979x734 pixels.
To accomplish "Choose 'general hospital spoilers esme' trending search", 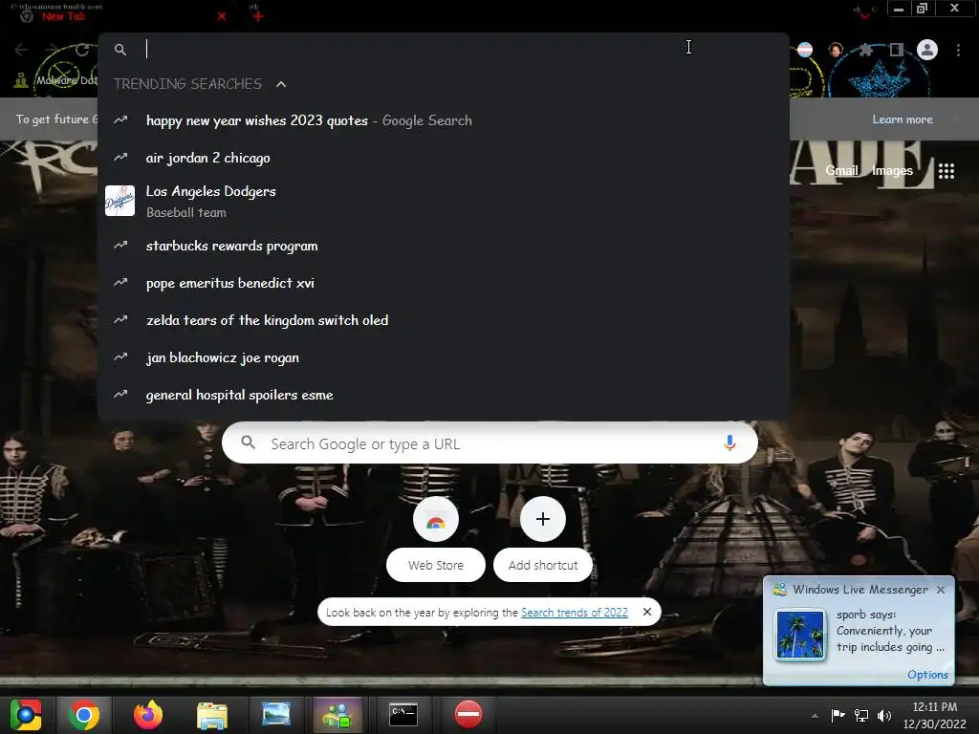I will pyautogui.click(x=444, y=395).
